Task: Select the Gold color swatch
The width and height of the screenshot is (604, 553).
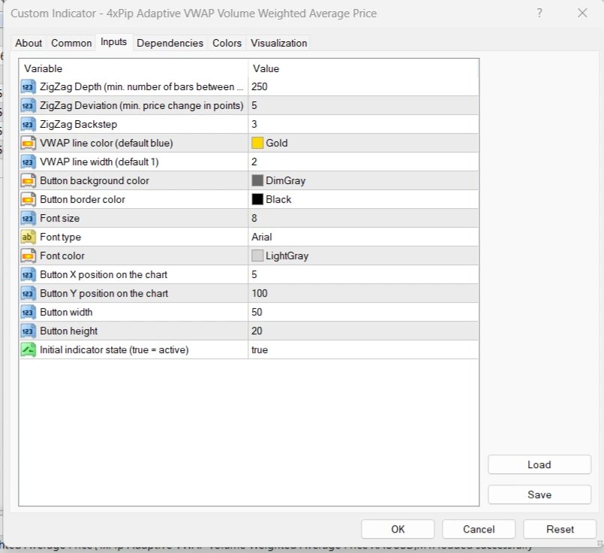Action: [257, 144]
